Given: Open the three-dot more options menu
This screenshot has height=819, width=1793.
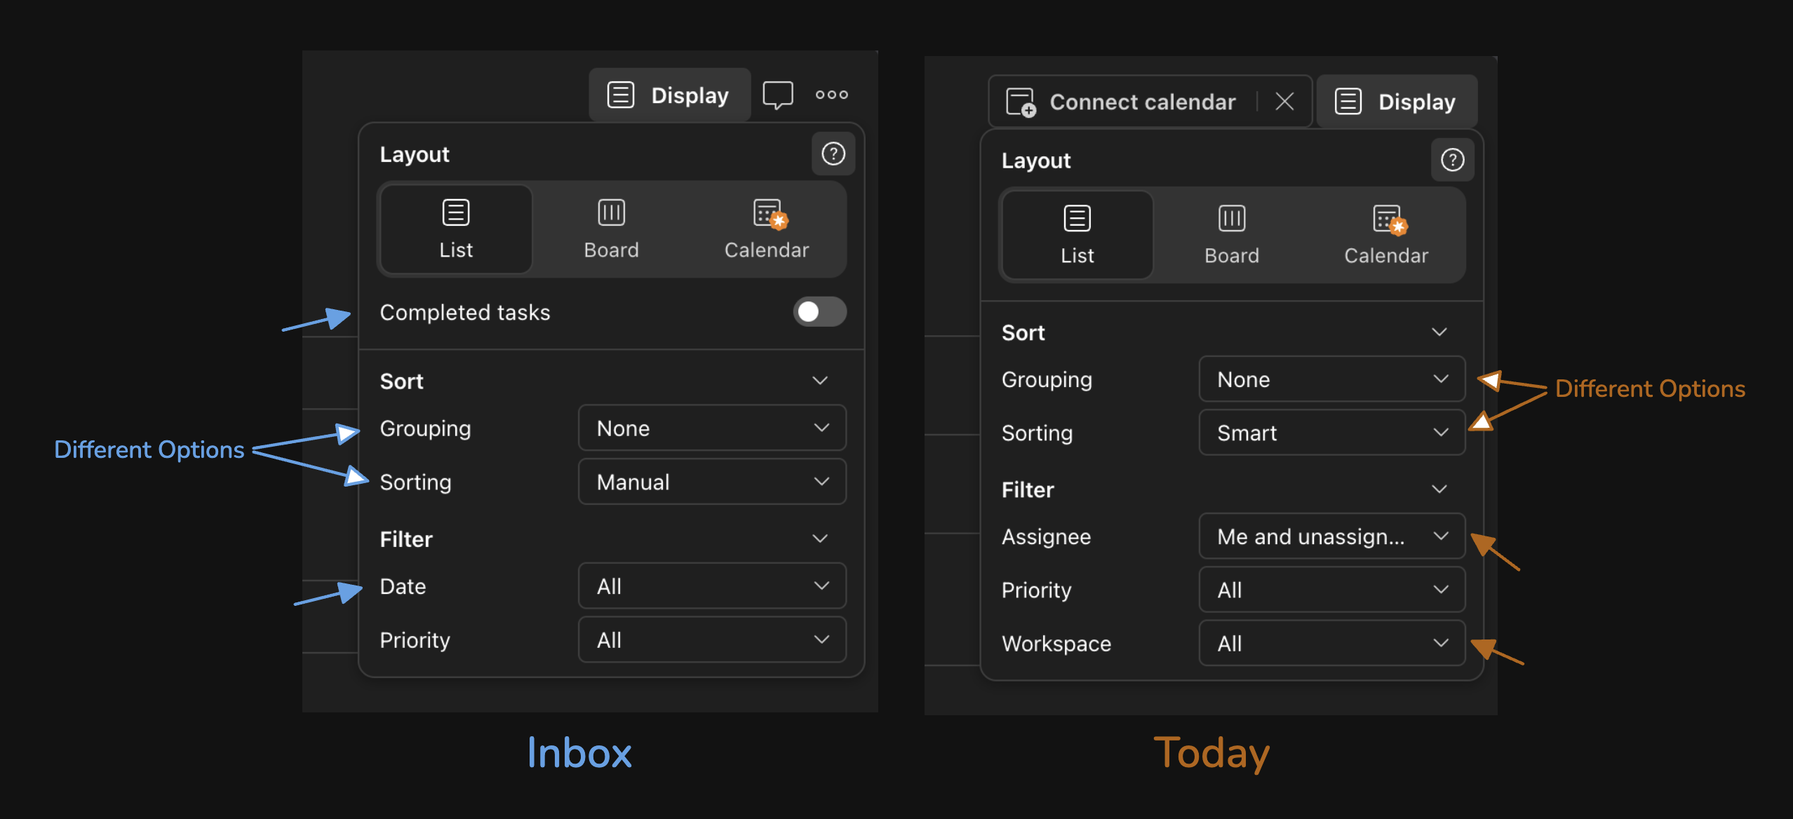Looking at the screenshot, I should tap(831, 95).
